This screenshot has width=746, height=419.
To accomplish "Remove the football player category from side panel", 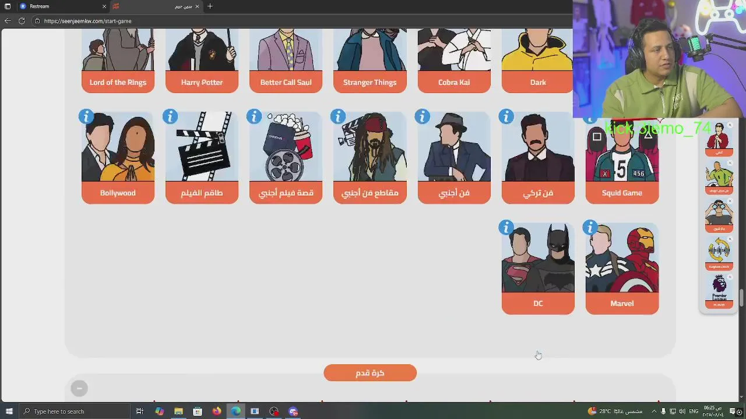I will (x=730, y=164).
